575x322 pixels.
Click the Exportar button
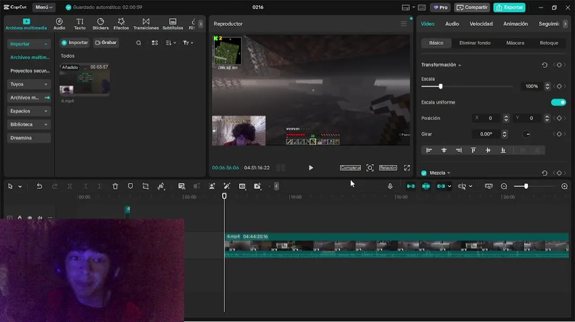point(509,7)
